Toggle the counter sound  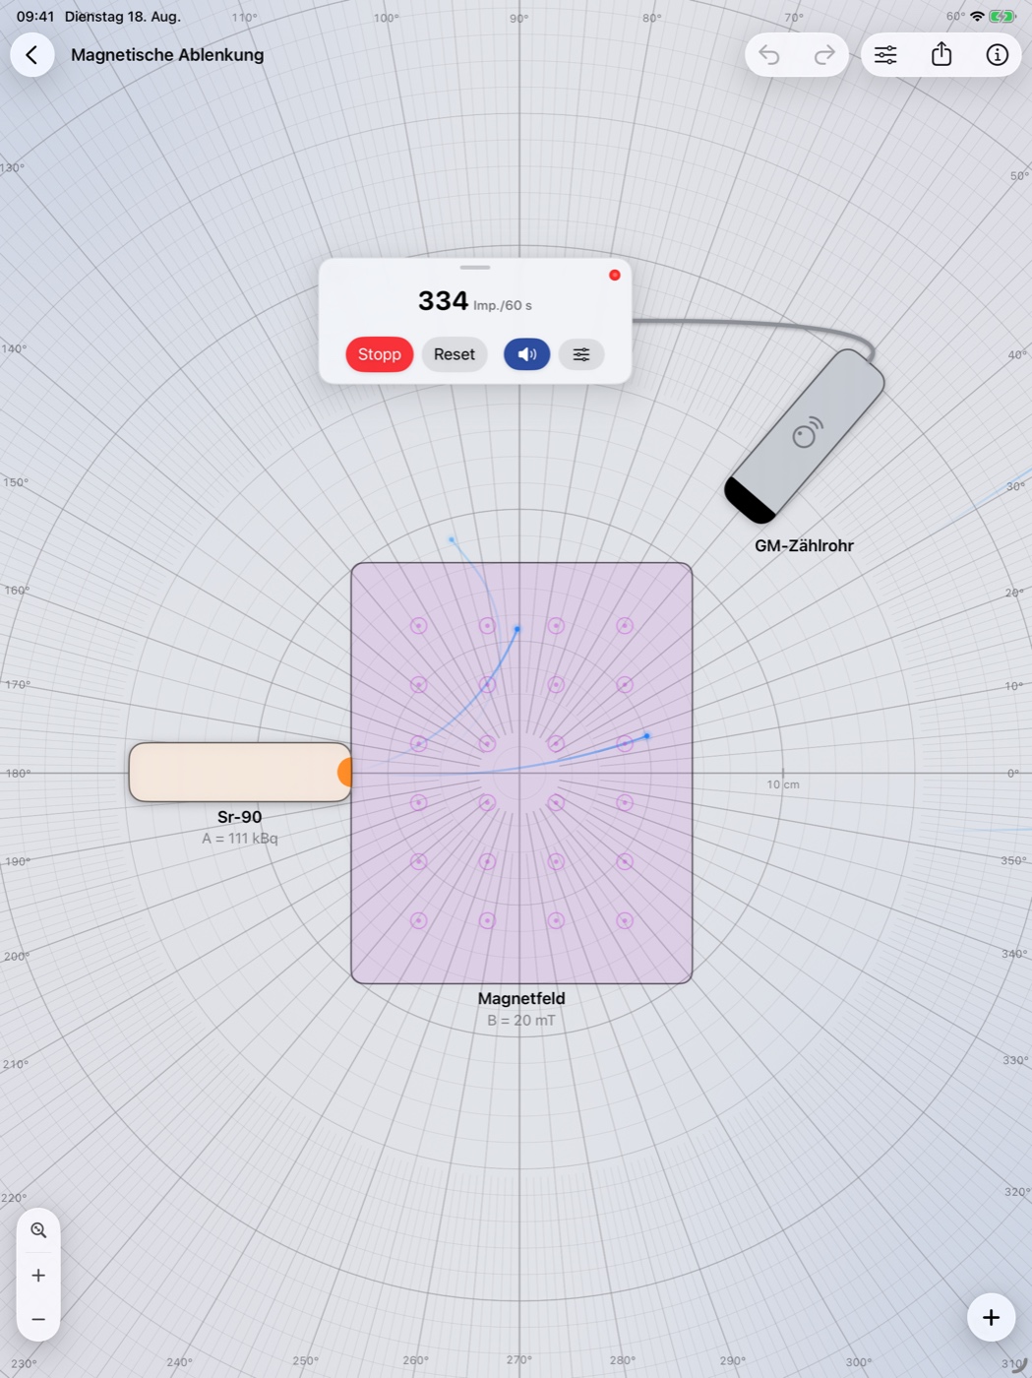(526, 354)
